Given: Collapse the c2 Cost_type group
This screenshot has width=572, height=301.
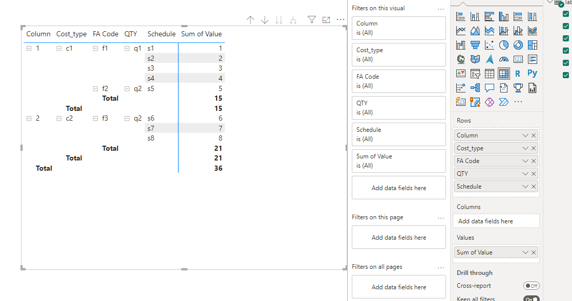Looking at the screenshot, I should click(59, 118).
